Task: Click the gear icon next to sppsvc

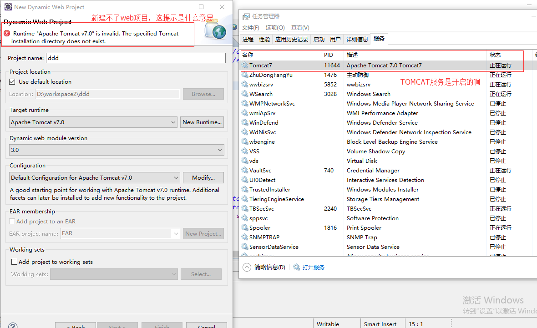Action: point(245,218)
